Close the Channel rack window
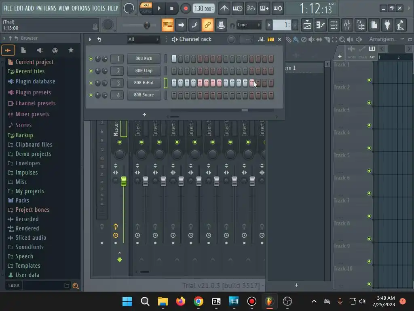414x311 pixels. pos(280,39)
